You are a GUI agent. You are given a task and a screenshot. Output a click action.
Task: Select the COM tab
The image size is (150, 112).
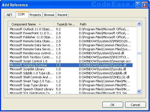22,14
